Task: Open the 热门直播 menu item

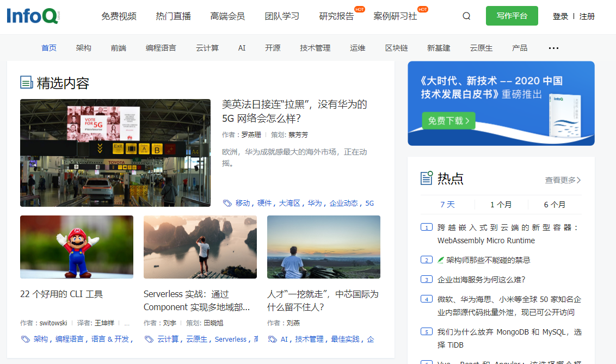Action: pyautogui.click(x=173, y=16)
